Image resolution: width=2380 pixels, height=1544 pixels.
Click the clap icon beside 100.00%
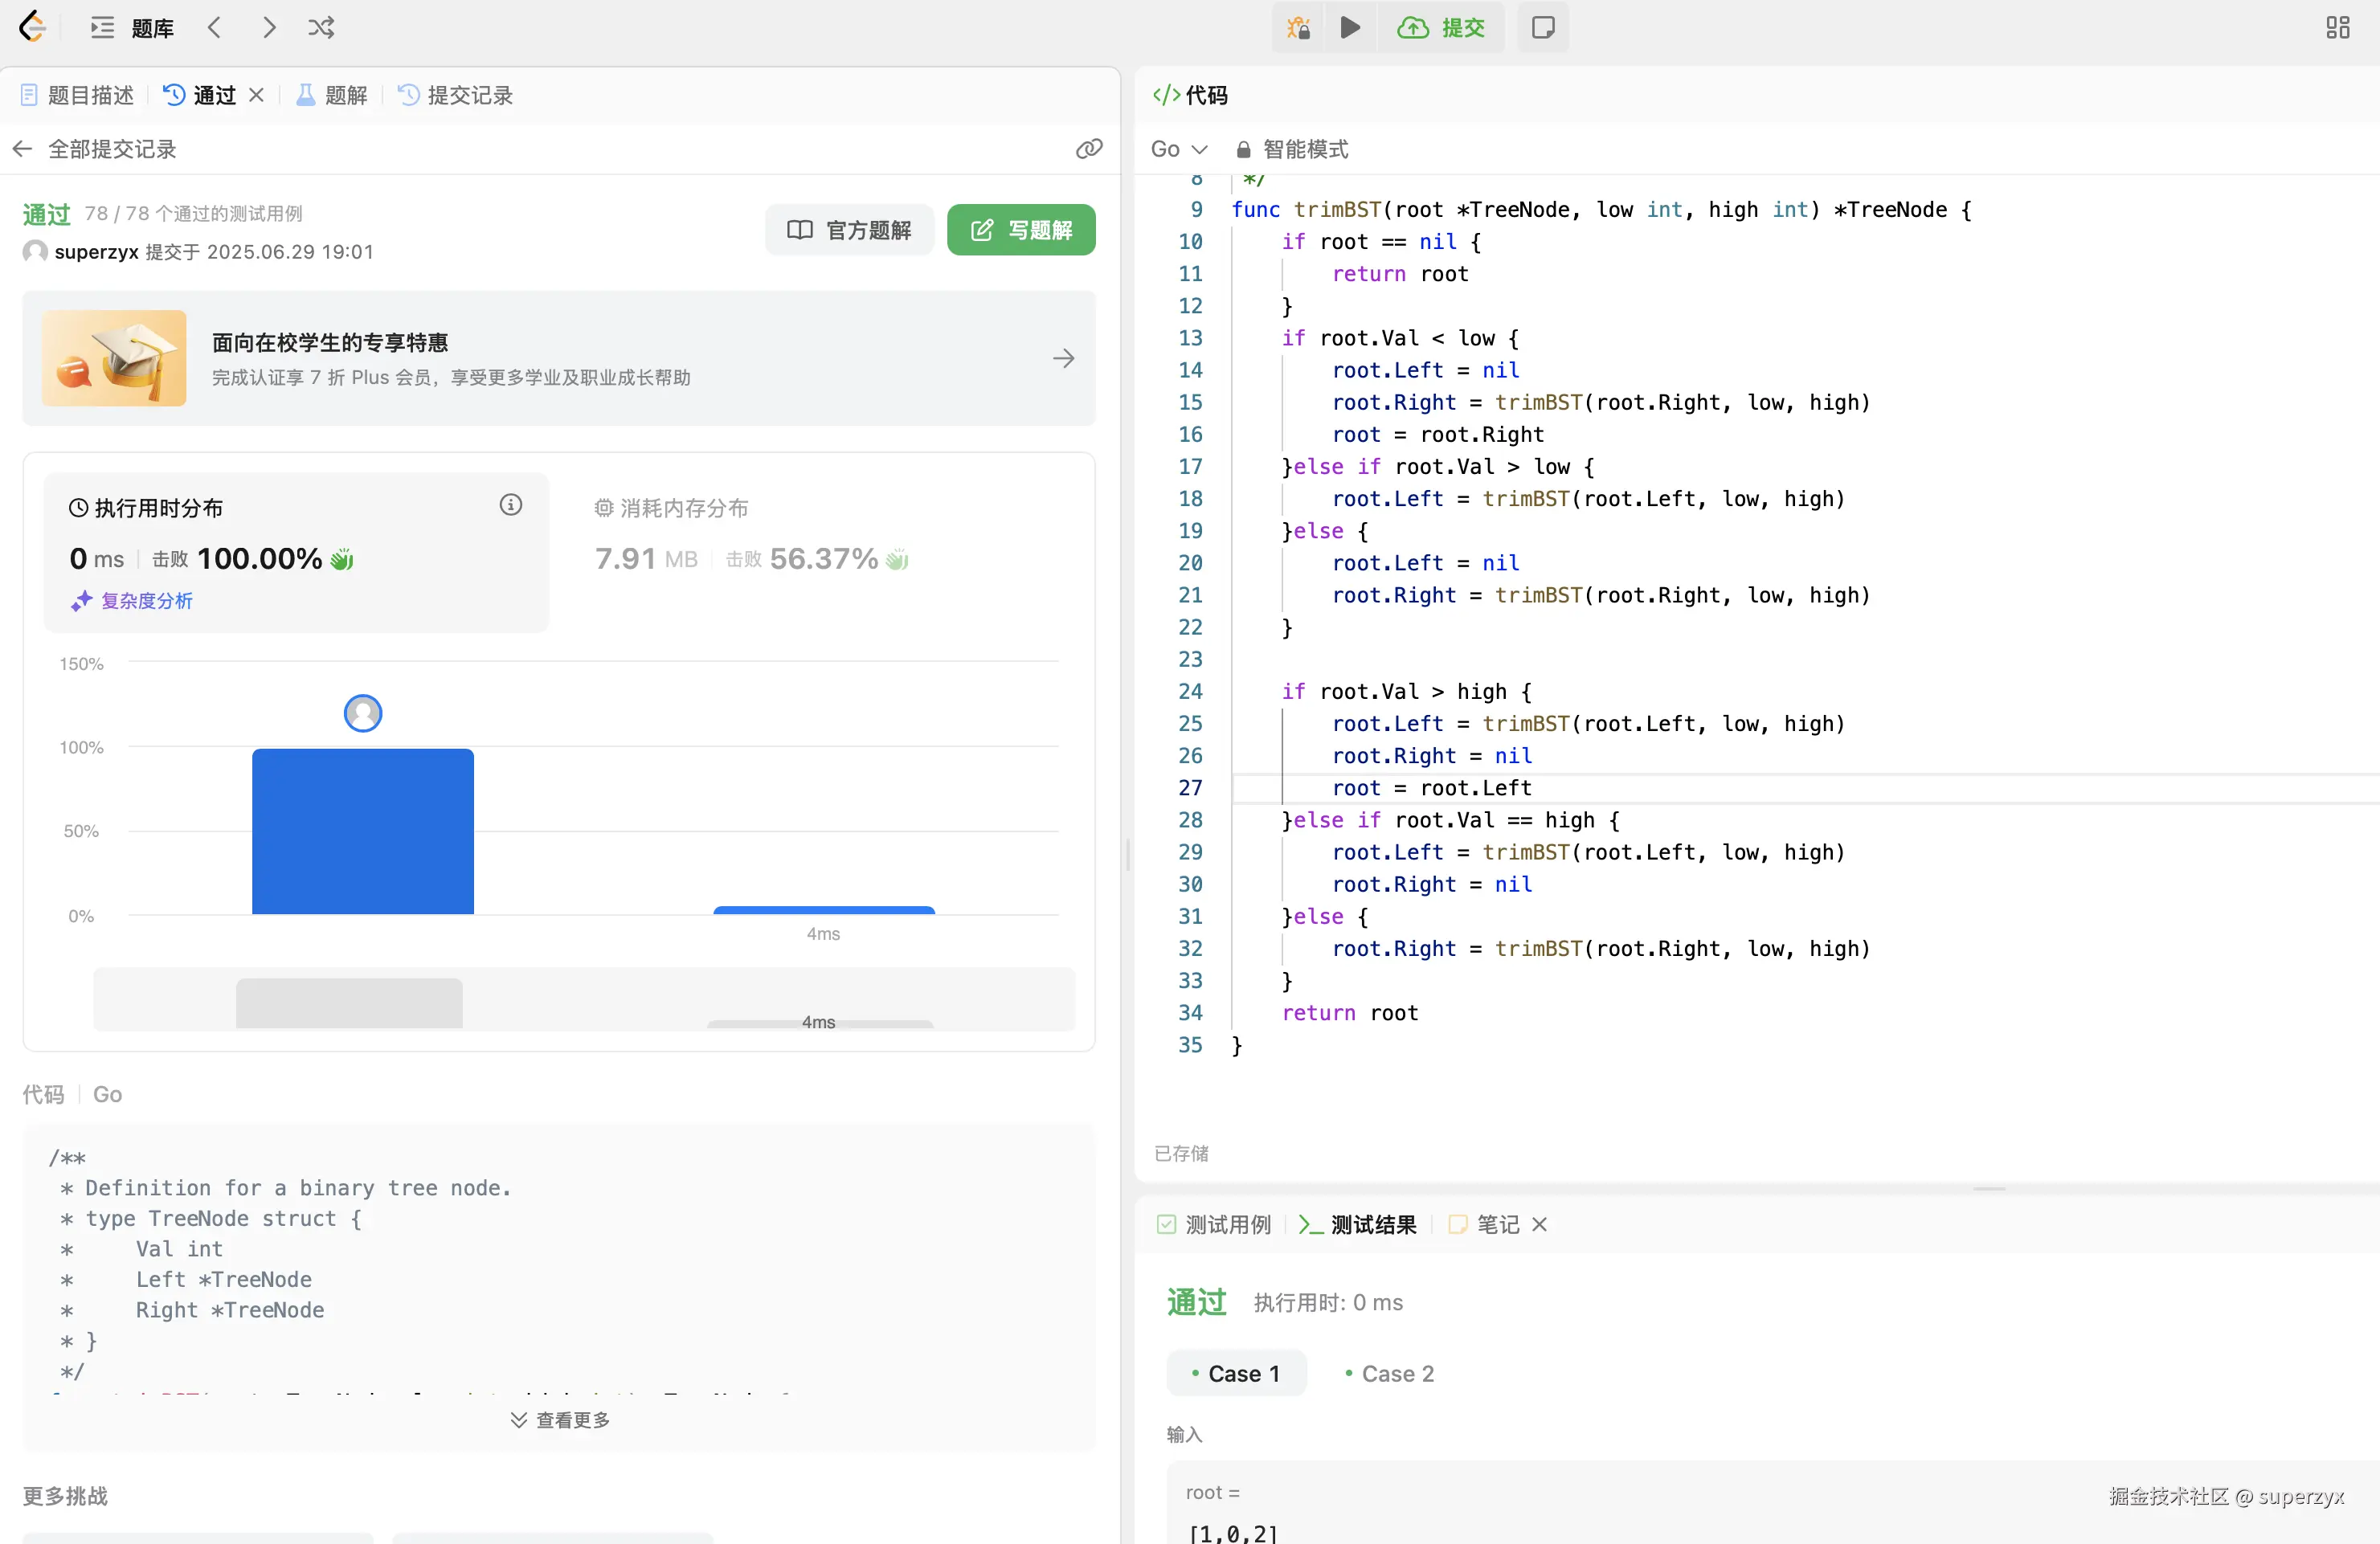[x=342, y=559]
